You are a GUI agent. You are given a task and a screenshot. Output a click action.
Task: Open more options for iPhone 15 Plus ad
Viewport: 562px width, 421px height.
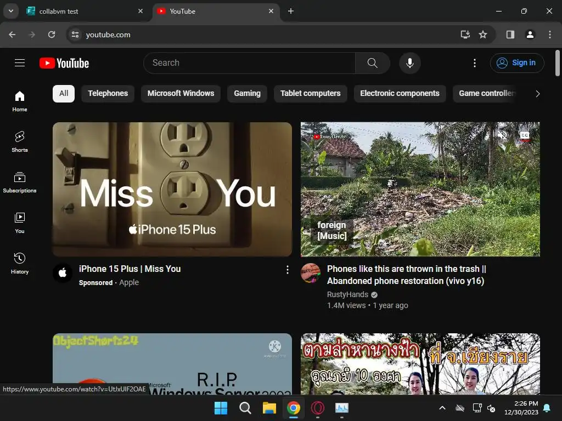(288, 270)
